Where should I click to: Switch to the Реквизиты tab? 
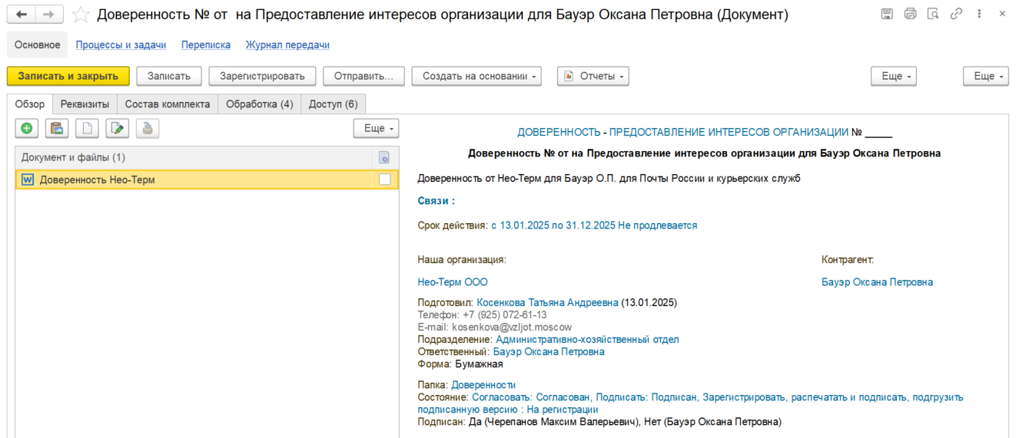tap(85, 104)
